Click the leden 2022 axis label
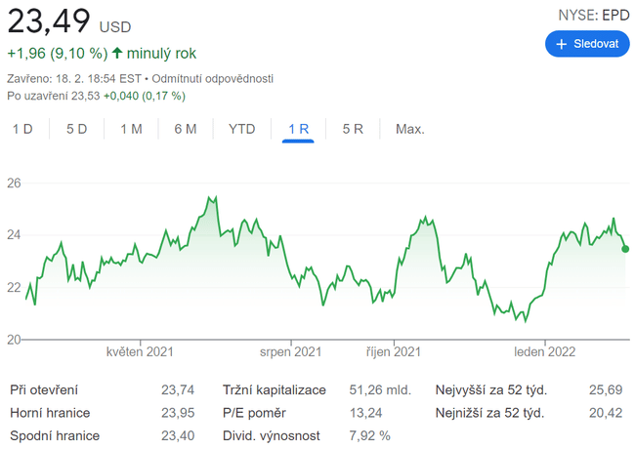Viewport: 635px width, 449px height. point(542,351)
